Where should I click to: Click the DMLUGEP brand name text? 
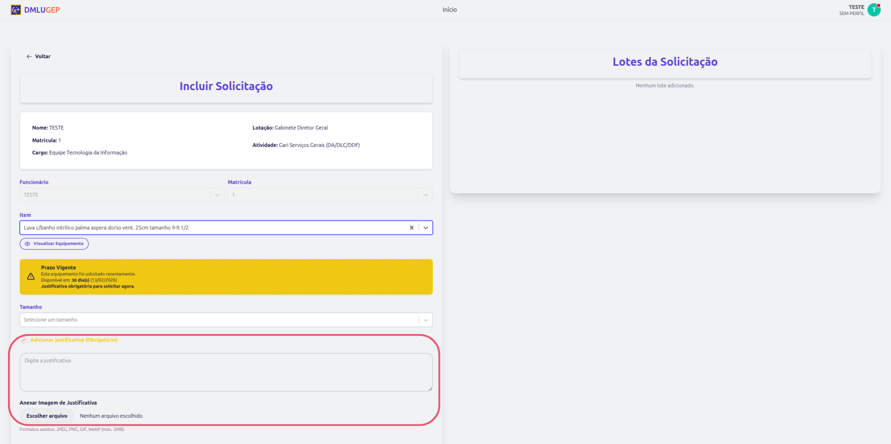[42, 10]
